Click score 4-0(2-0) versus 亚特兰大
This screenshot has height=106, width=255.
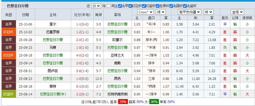pyautogui.click(x=82, y=55)
